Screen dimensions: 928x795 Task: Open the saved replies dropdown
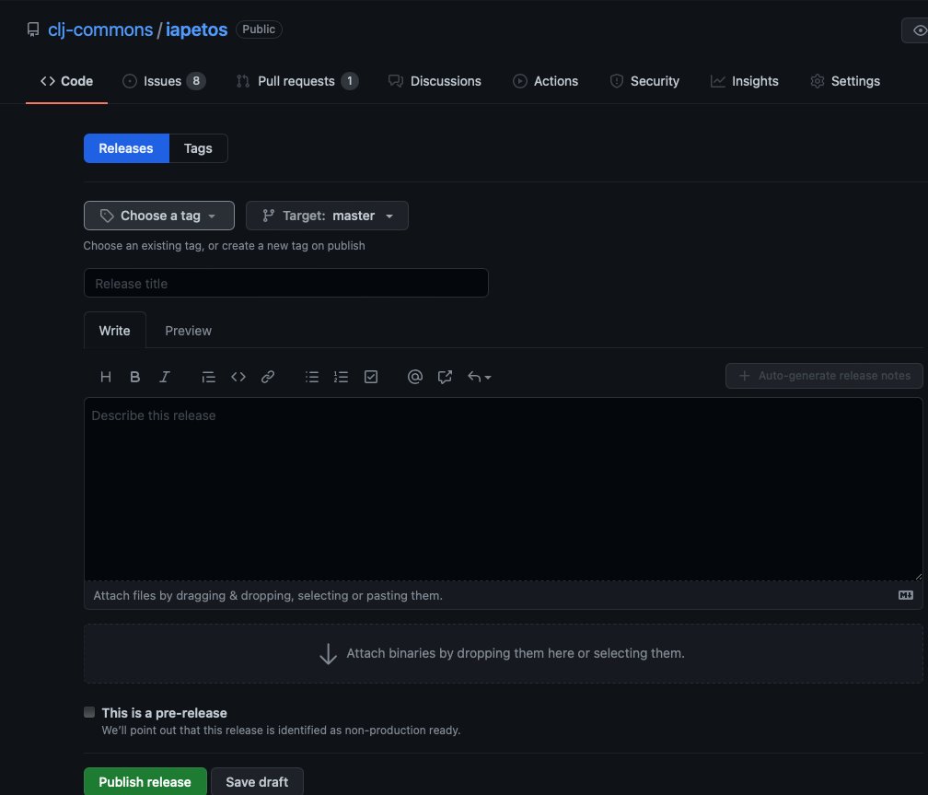click(480, 377)
